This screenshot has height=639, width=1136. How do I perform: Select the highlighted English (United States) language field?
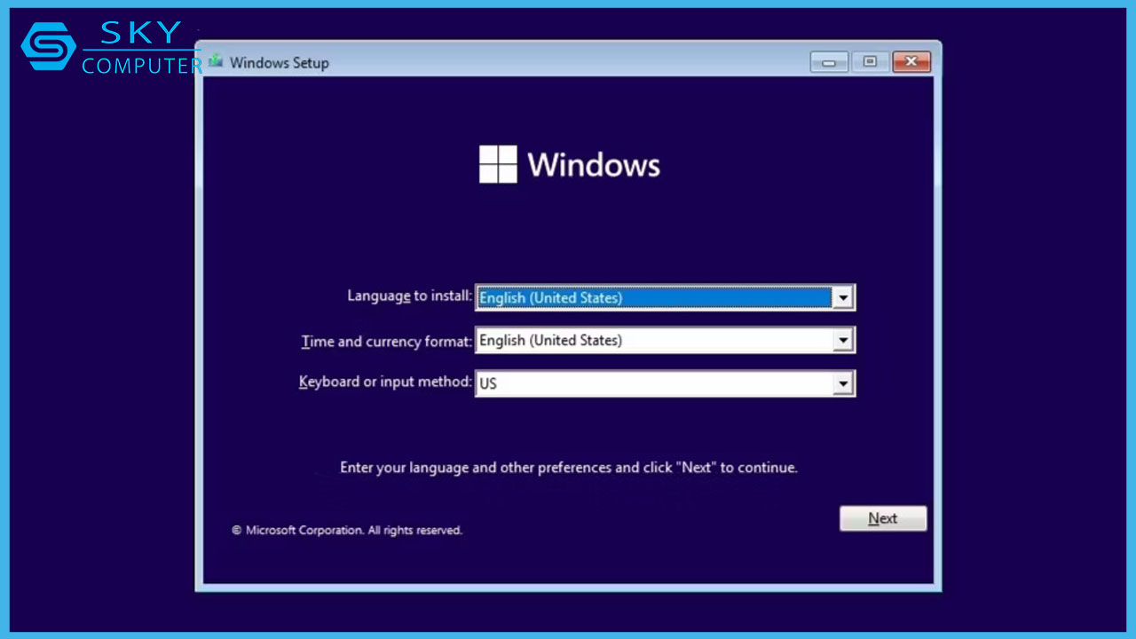tap(653, 298)
